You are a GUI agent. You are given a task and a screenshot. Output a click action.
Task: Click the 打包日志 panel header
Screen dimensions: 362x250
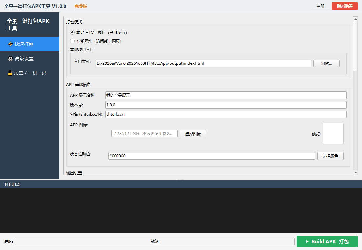181,185
